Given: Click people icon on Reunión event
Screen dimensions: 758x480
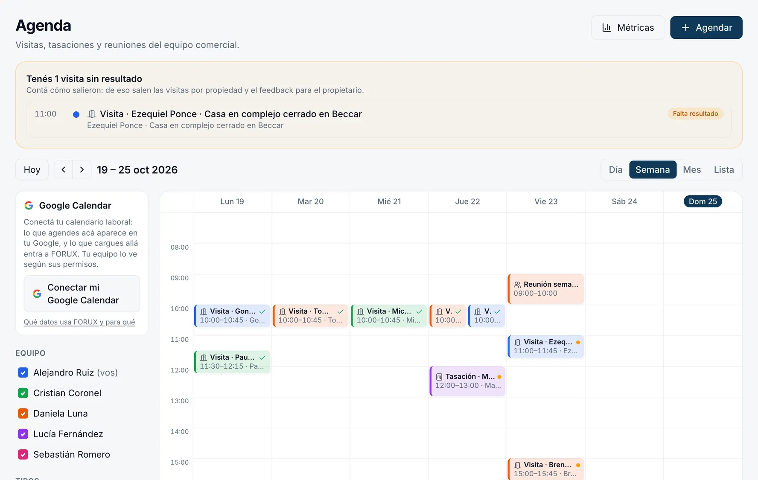Looking at the screenshot, I should [517, 285].
